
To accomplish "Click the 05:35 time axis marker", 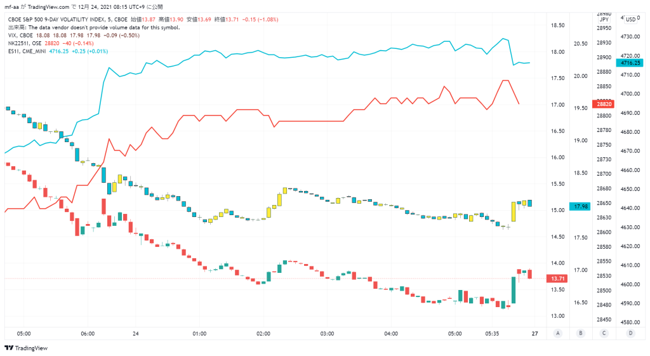I will [x=492, y=334].
